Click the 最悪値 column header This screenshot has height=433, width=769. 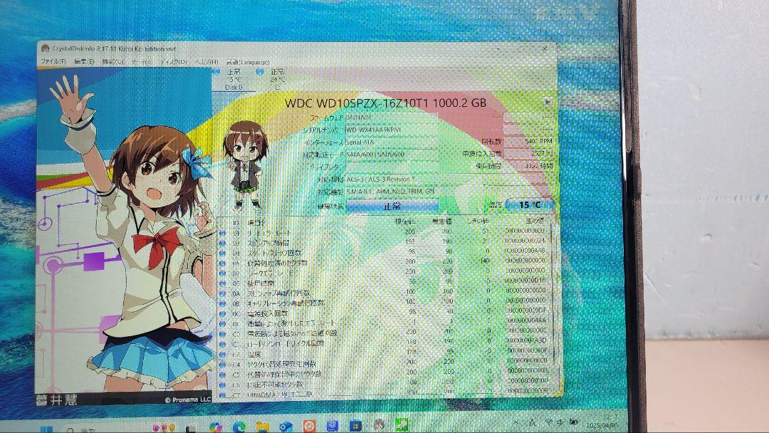tap(442, 221)
